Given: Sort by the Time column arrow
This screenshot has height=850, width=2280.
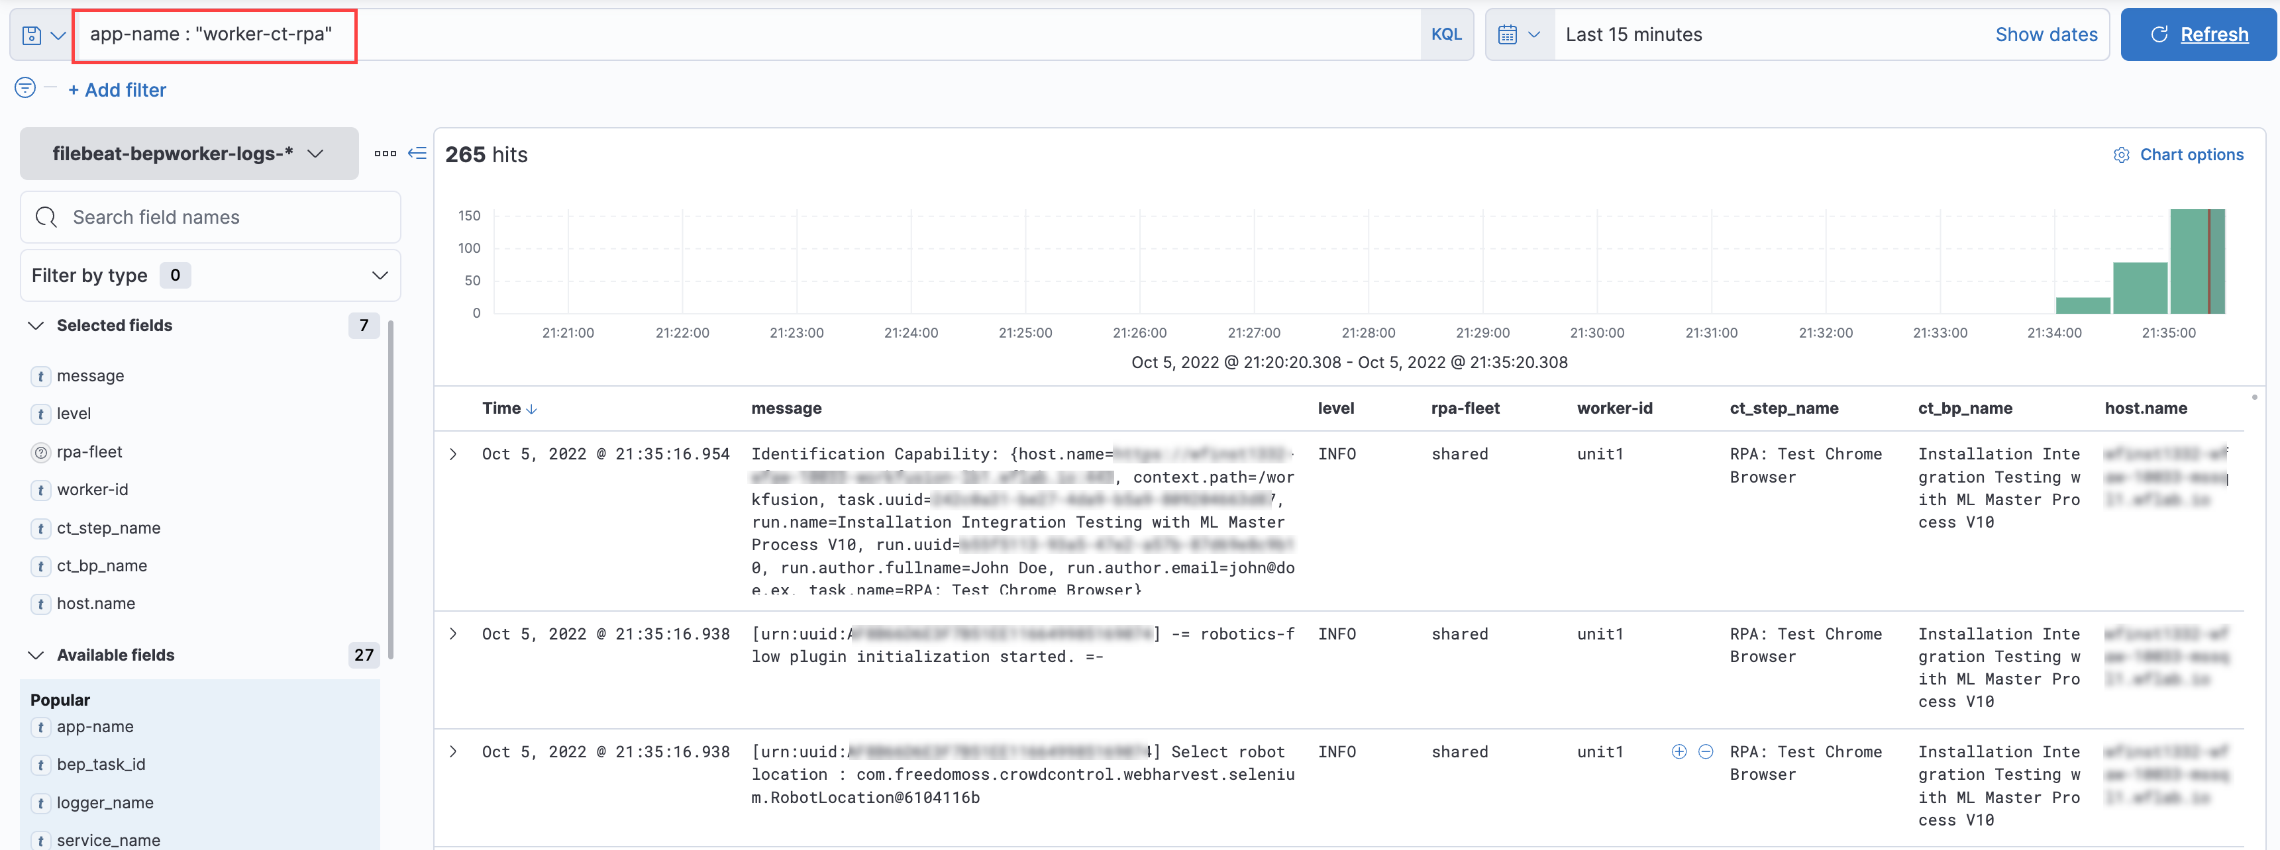Looking at the screenshot, I should point(531,410).
